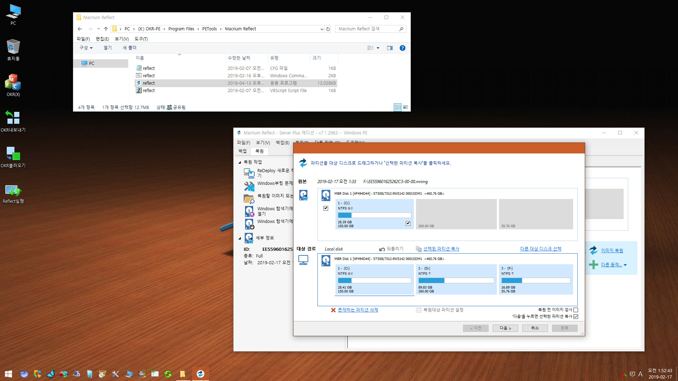The width and height of the screenshot is (678, 381).
Task: Launch the OKR불러오기 desktop shortcut
Action: (x=13, y=157)
